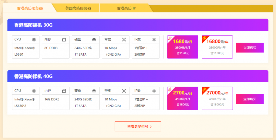
Task: Click CPU chip icon in 30G plan
Action: 34,40
